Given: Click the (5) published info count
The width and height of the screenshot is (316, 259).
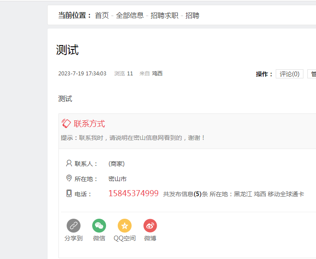Looking at the screenshot, I should click(x=197, y=194).
